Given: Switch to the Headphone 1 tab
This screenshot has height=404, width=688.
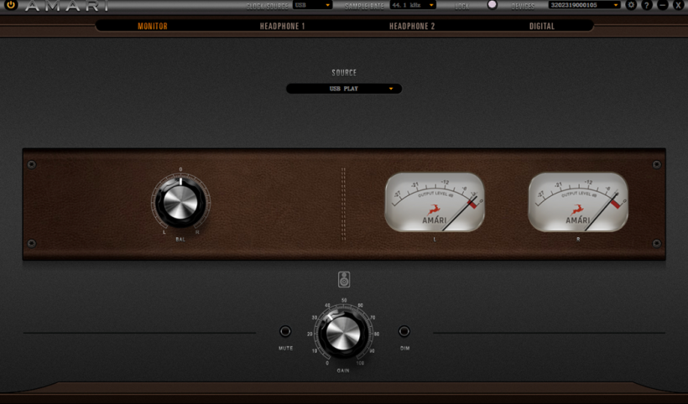Looking at the screenshot, I should (x=282, y=26).
